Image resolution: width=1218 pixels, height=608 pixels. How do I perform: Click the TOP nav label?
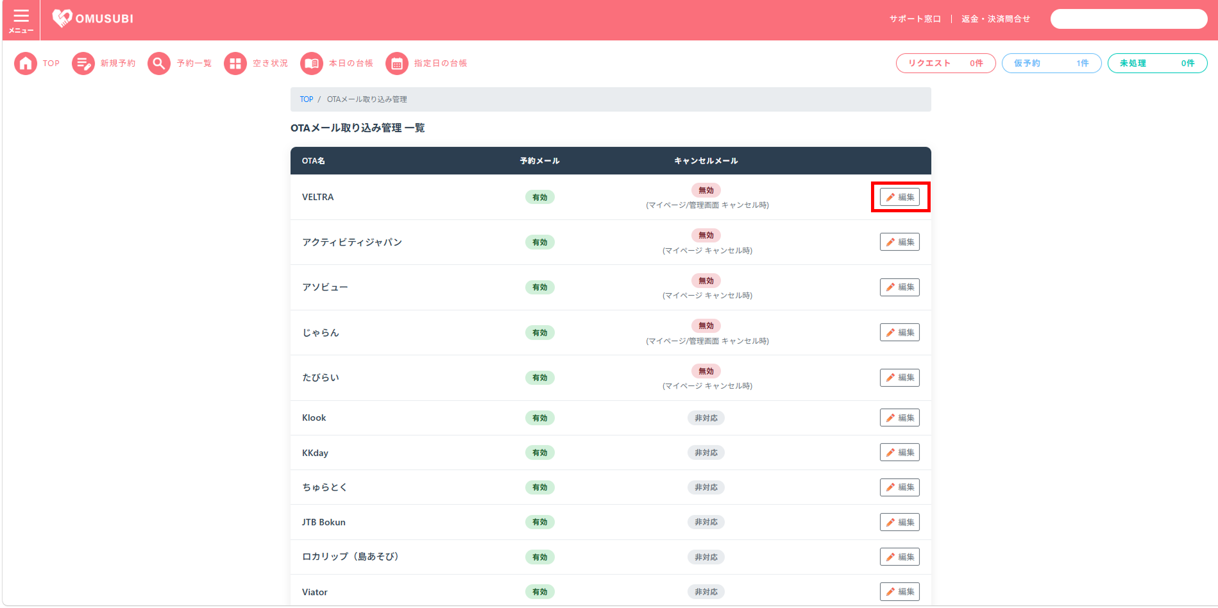(51, 63)
